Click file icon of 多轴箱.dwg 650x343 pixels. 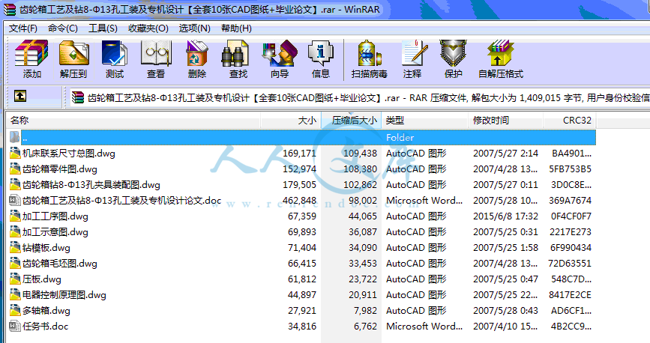(15, 311)
